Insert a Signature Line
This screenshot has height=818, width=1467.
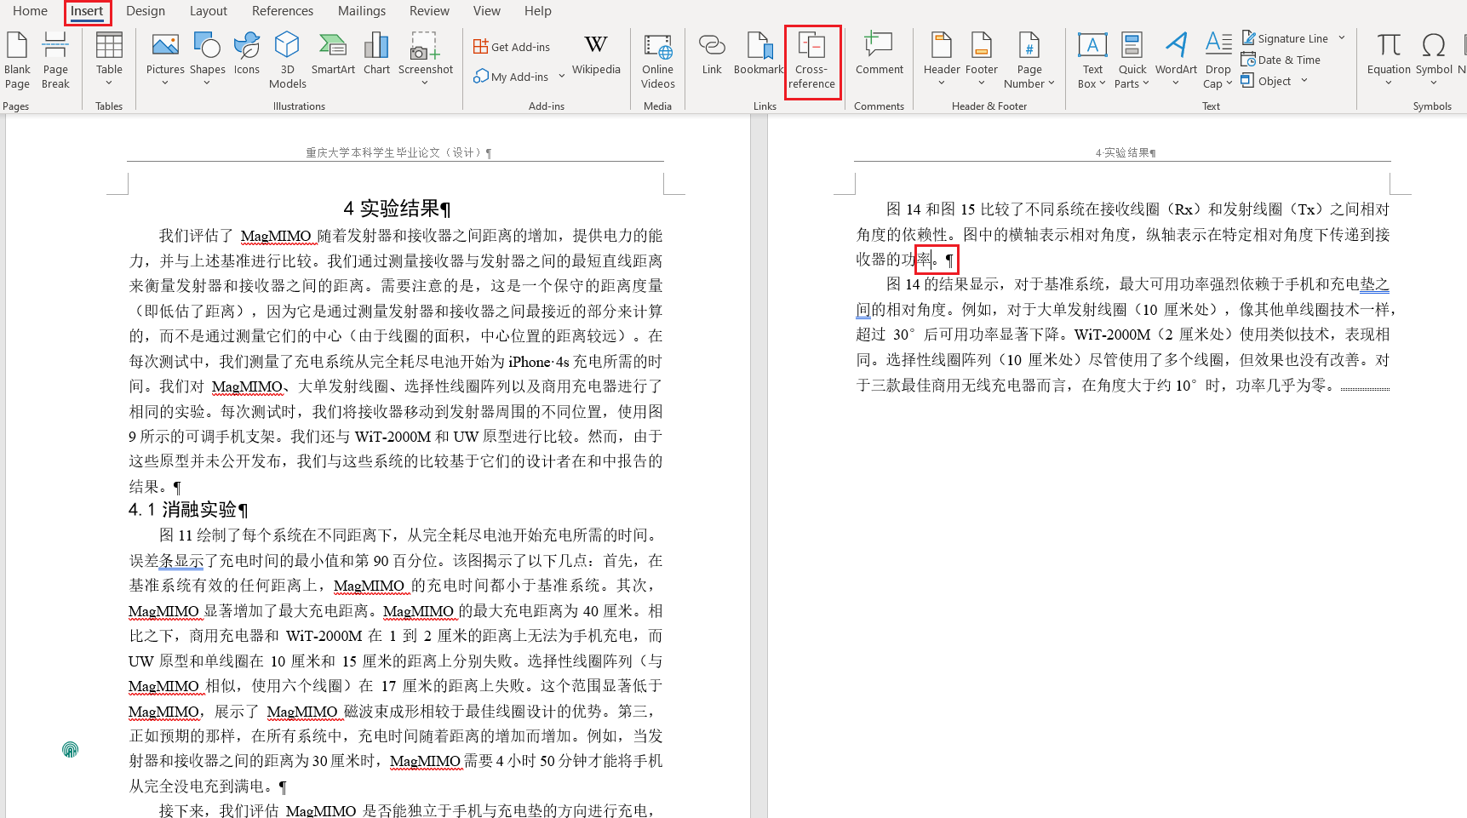pos(1285,38)
